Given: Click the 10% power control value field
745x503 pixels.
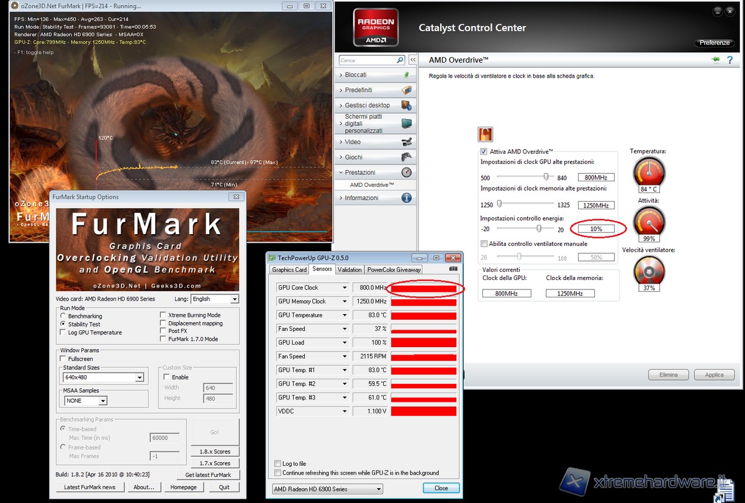Looking at the screenshot, I should tap(596, 229).
